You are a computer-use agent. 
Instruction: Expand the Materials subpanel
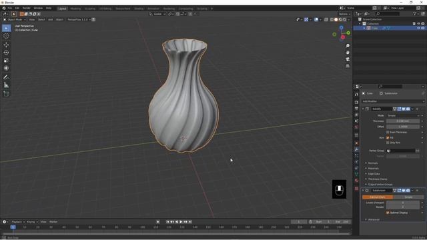point(373,169)
